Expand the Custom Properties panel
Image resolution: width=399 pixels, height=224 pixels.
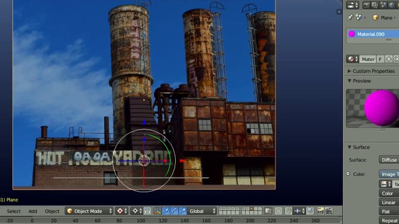tap(371, 71)
